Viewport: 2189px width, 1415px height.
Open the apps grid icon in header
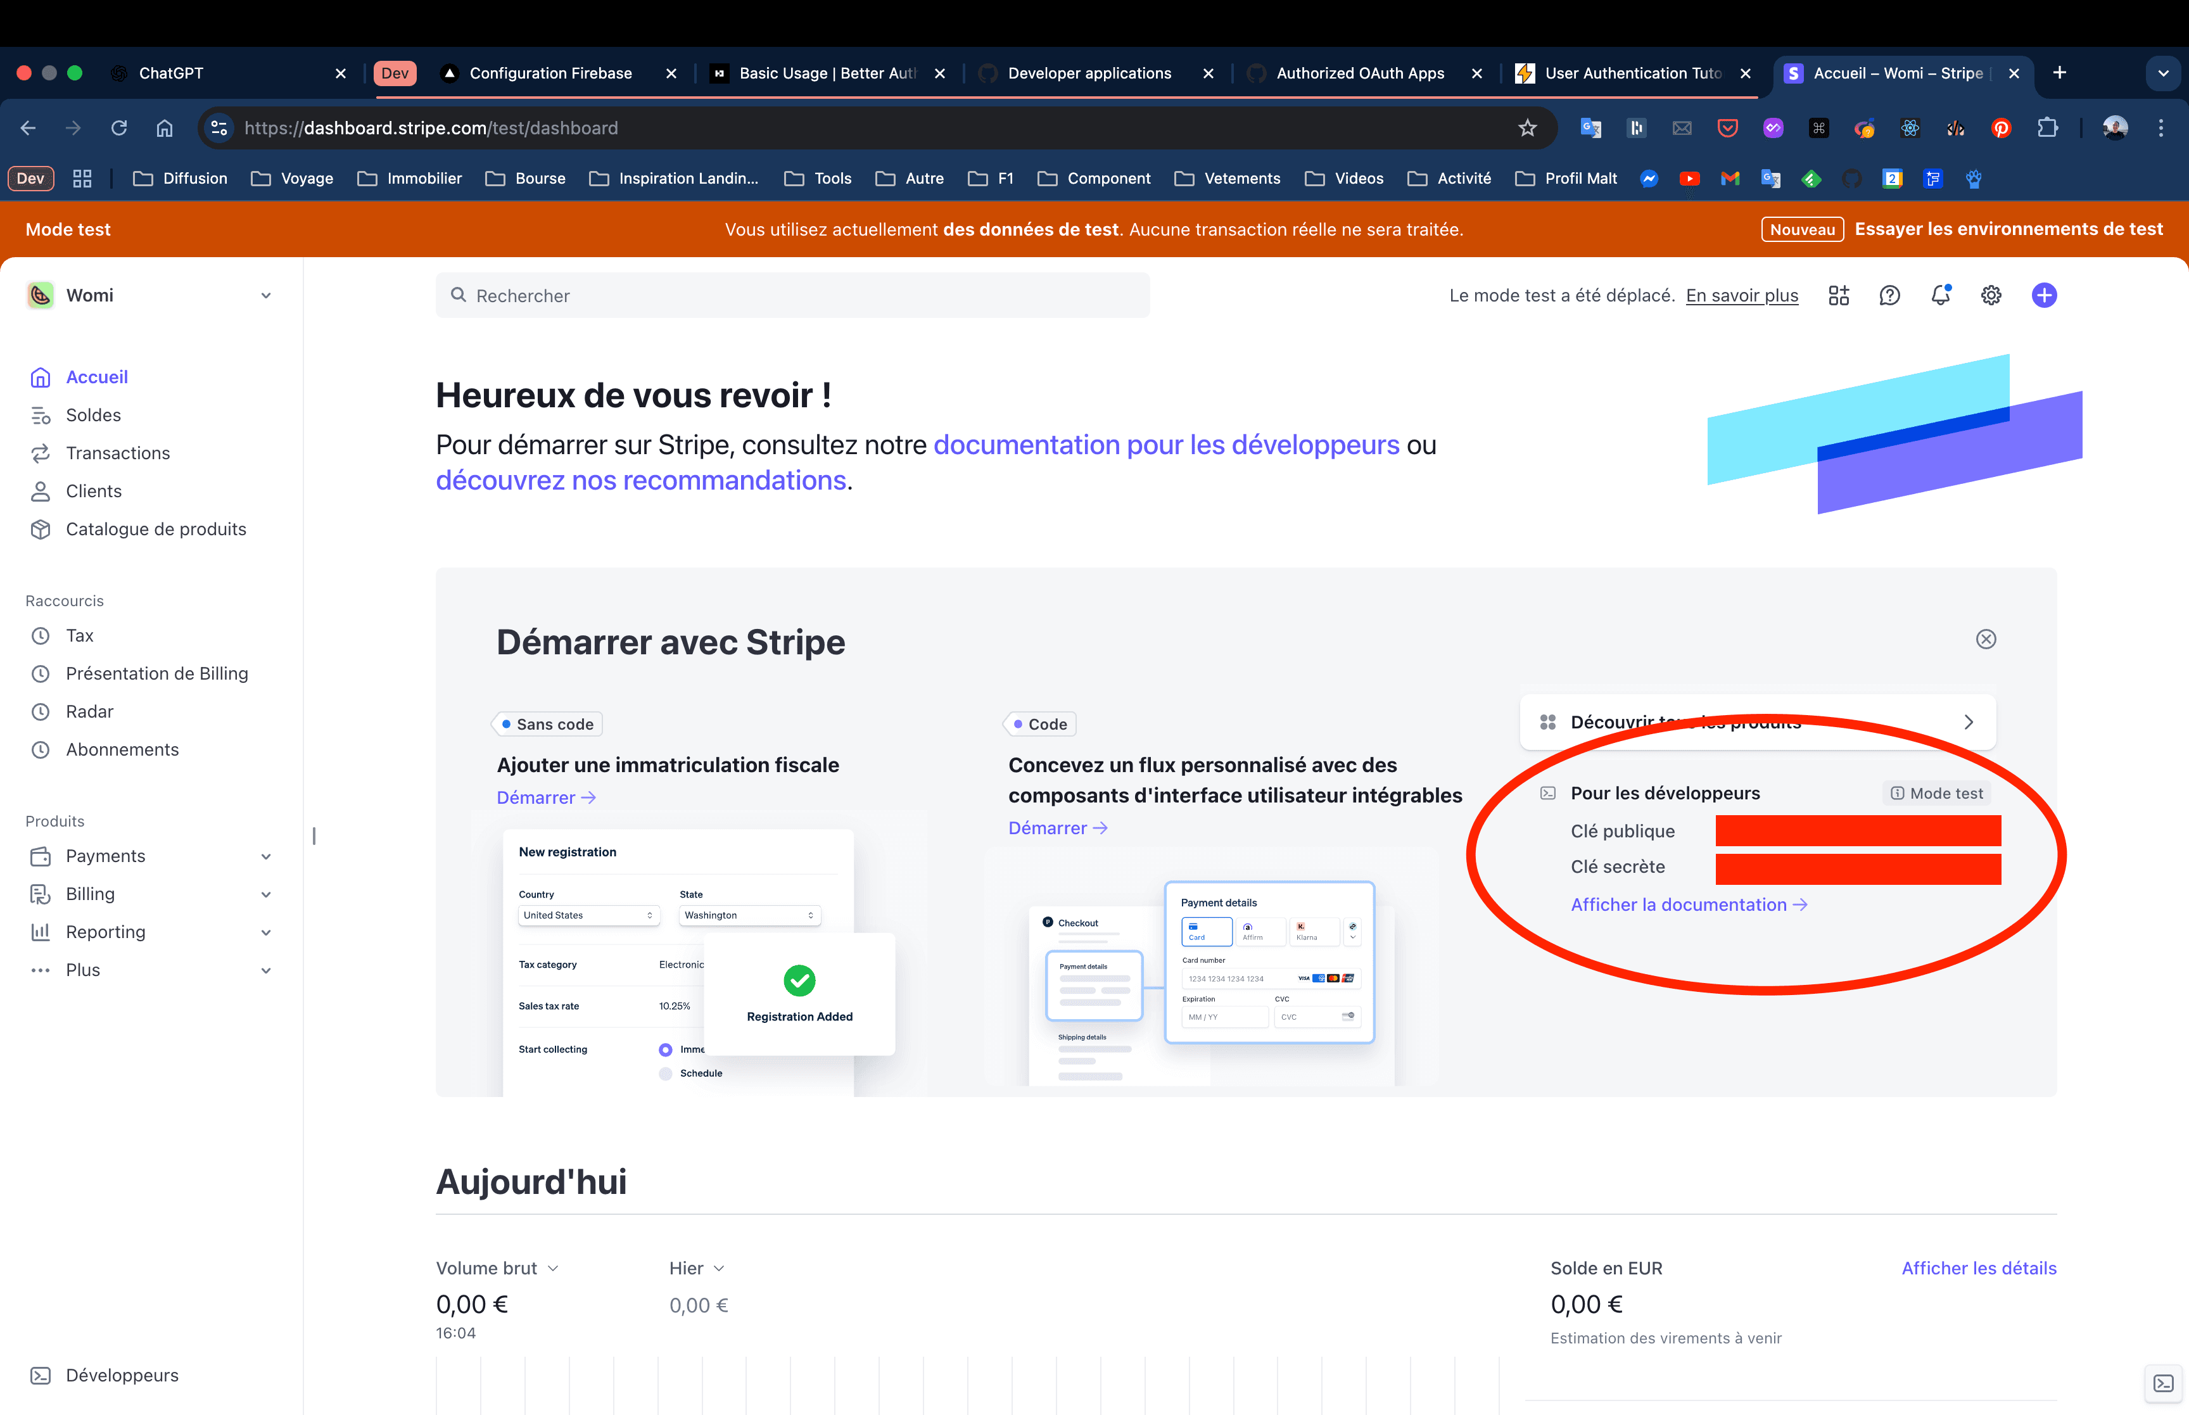click(x=1838, y=295)
